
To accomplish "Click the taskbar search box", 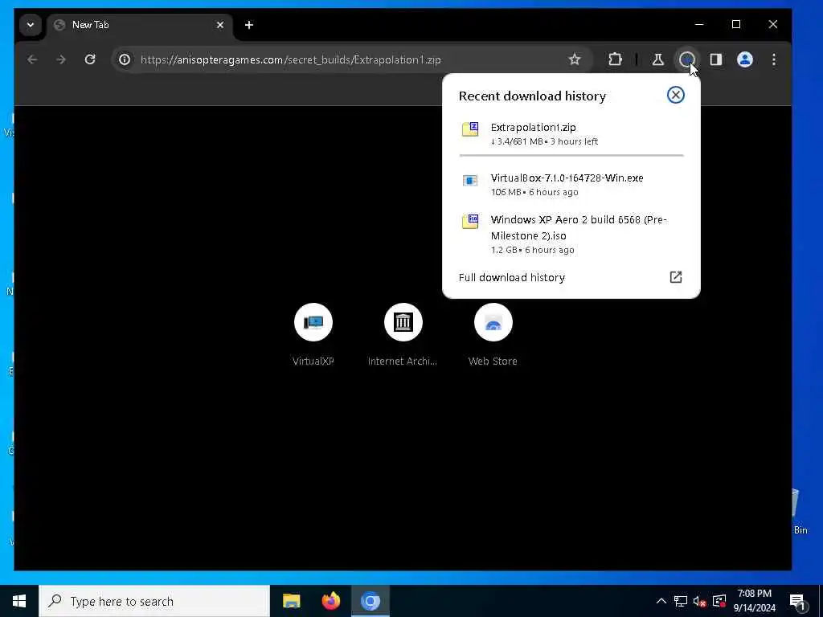I will coord(154,601).
